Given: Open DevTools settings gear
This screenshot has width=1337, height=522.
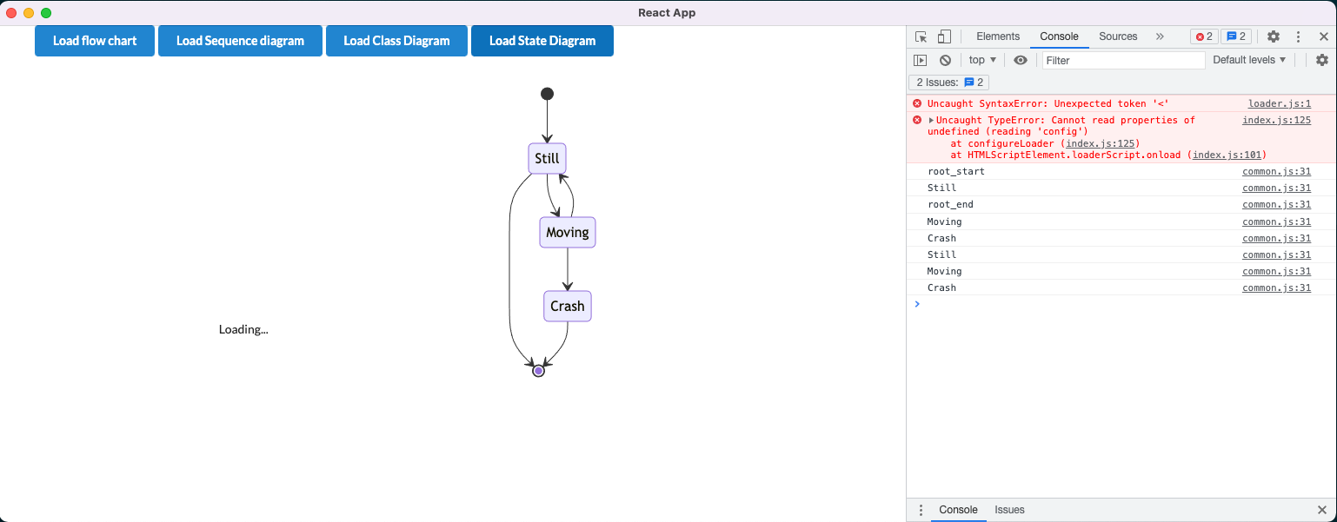Looking at the screenshot, I should [1273, 36].
